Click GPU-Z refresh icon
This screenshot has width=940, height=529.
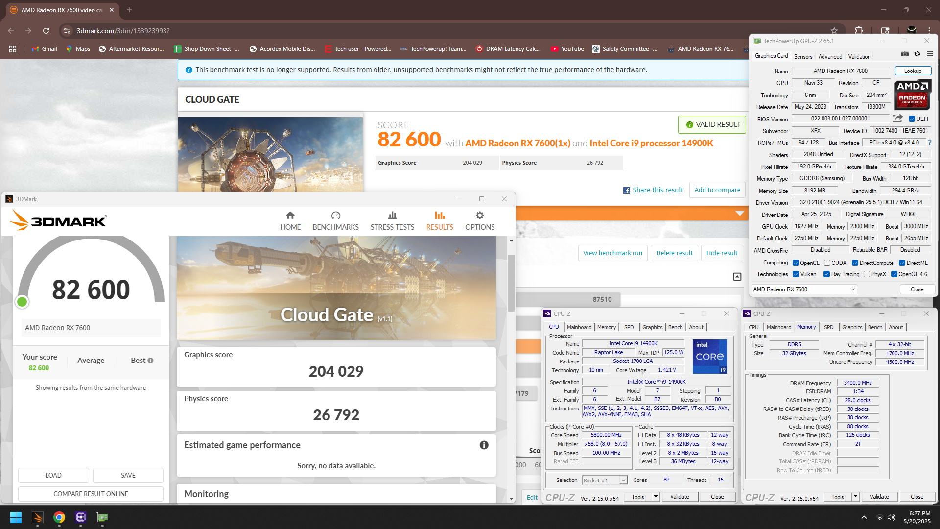917,54
